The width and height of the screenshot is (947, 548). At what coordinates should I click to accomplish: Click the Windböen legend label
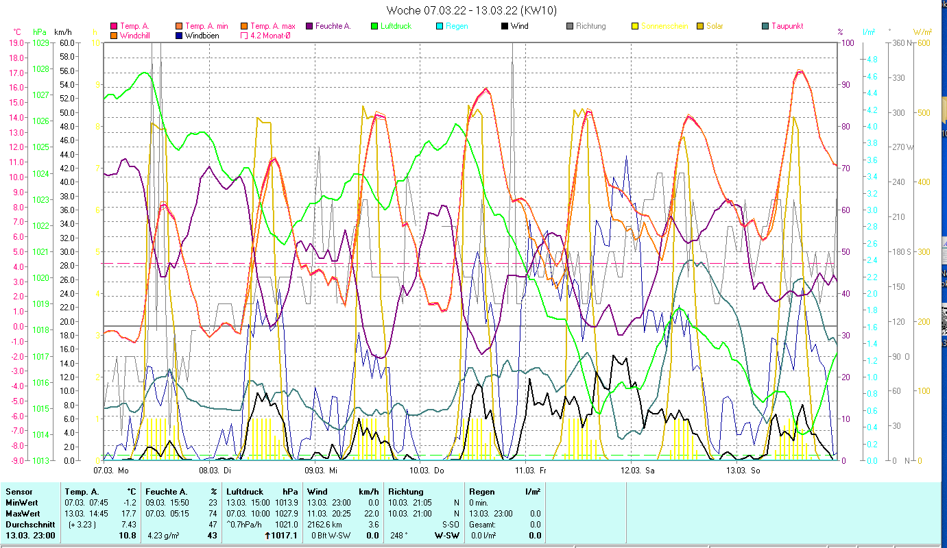pyautogui.click(x=202, y=36)
